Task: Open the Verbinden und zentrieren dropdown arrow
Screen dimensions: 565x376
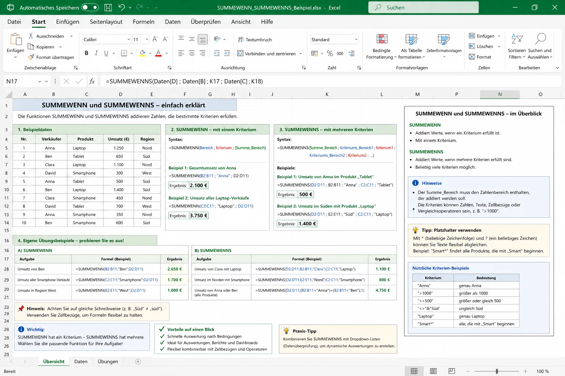Action: coord(301,54)
